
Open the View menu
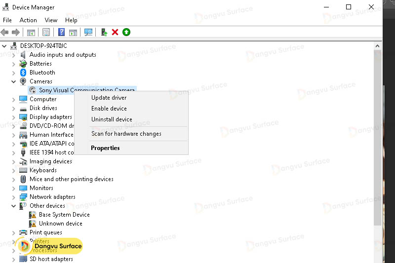point(51,20)
